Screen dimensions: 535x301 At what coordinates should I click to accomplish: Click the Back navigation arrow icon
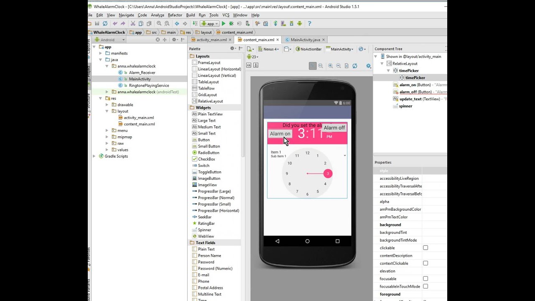[x=177, y=24]
